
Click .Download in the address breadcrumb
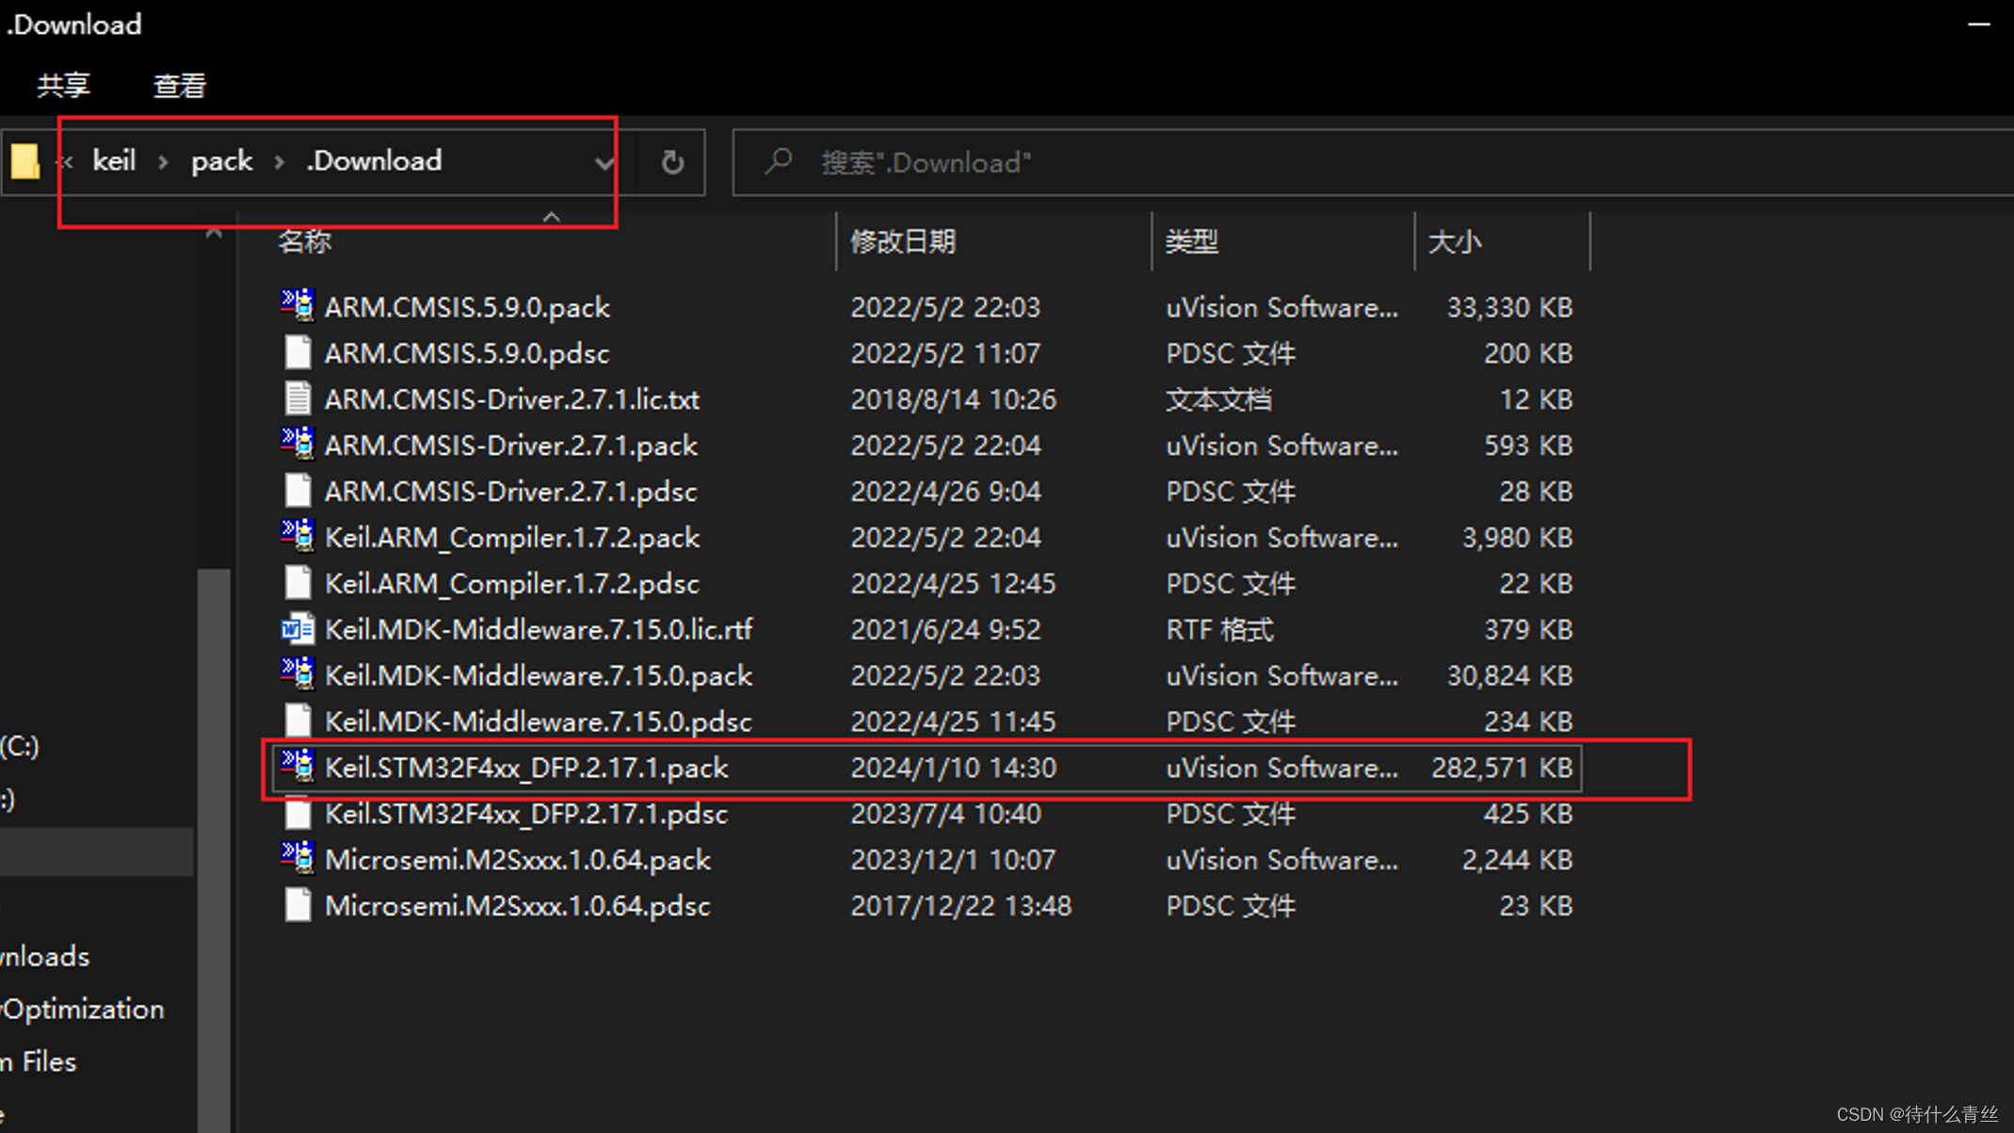click(374, 161)
